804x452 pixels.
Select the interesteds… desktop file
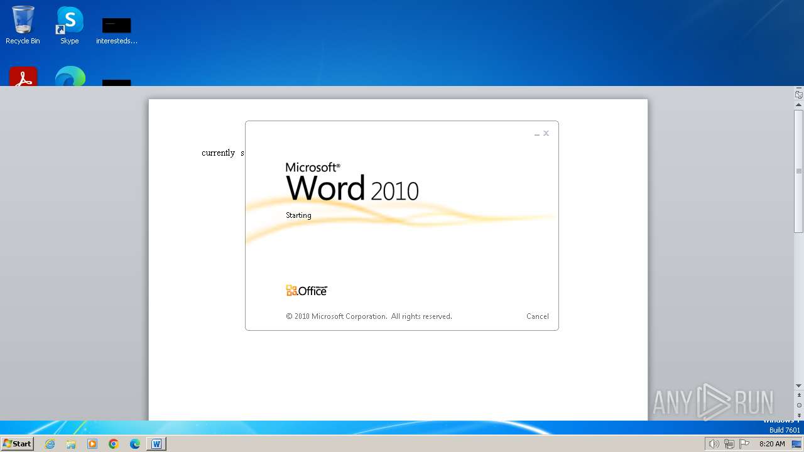[x=117, y=31]
